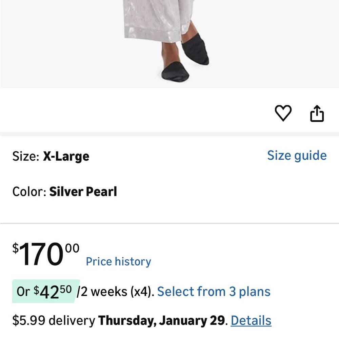Tap the X-Large size value

click(x=66, y=156)
